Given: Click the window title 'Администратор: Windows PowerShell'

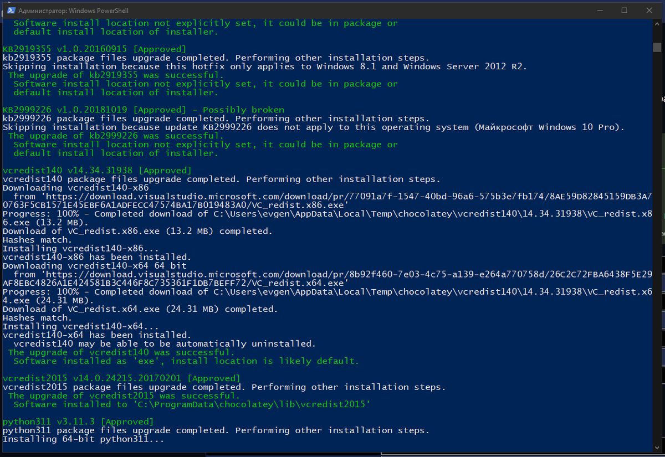Looking at the screenshot, I should click(x=73, y=11).
